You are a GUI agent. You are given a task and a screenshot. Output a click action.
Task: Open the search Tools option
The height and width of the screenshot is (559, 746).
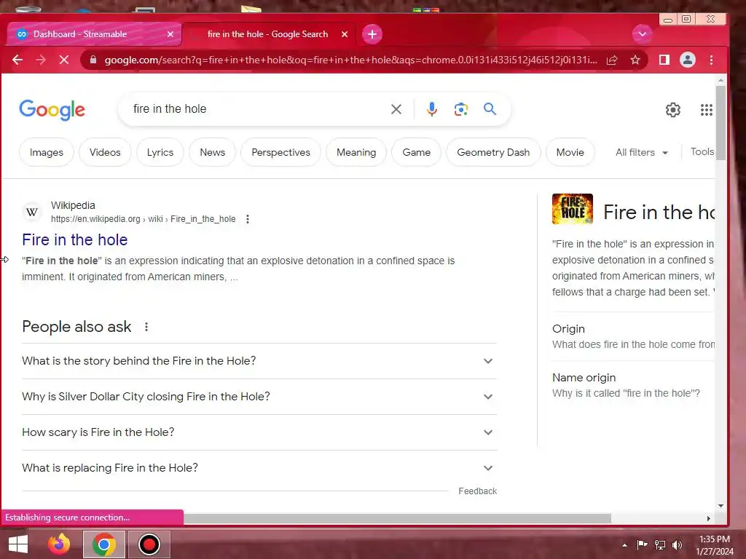point(702,151)
